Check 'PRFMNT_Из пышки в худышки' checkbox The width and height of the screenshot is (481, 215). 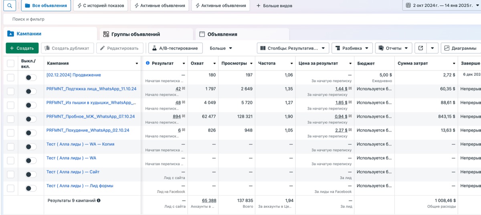click(10, 105)
